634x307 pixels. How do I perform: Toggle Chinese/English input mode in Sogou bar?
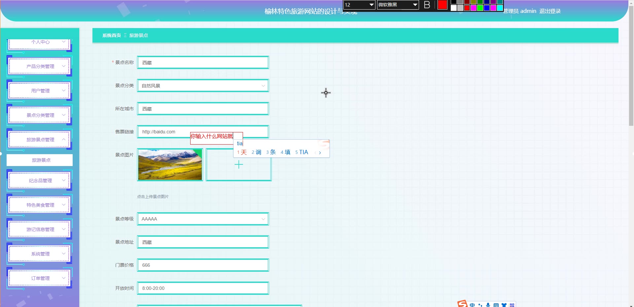[x=472, y=305]
